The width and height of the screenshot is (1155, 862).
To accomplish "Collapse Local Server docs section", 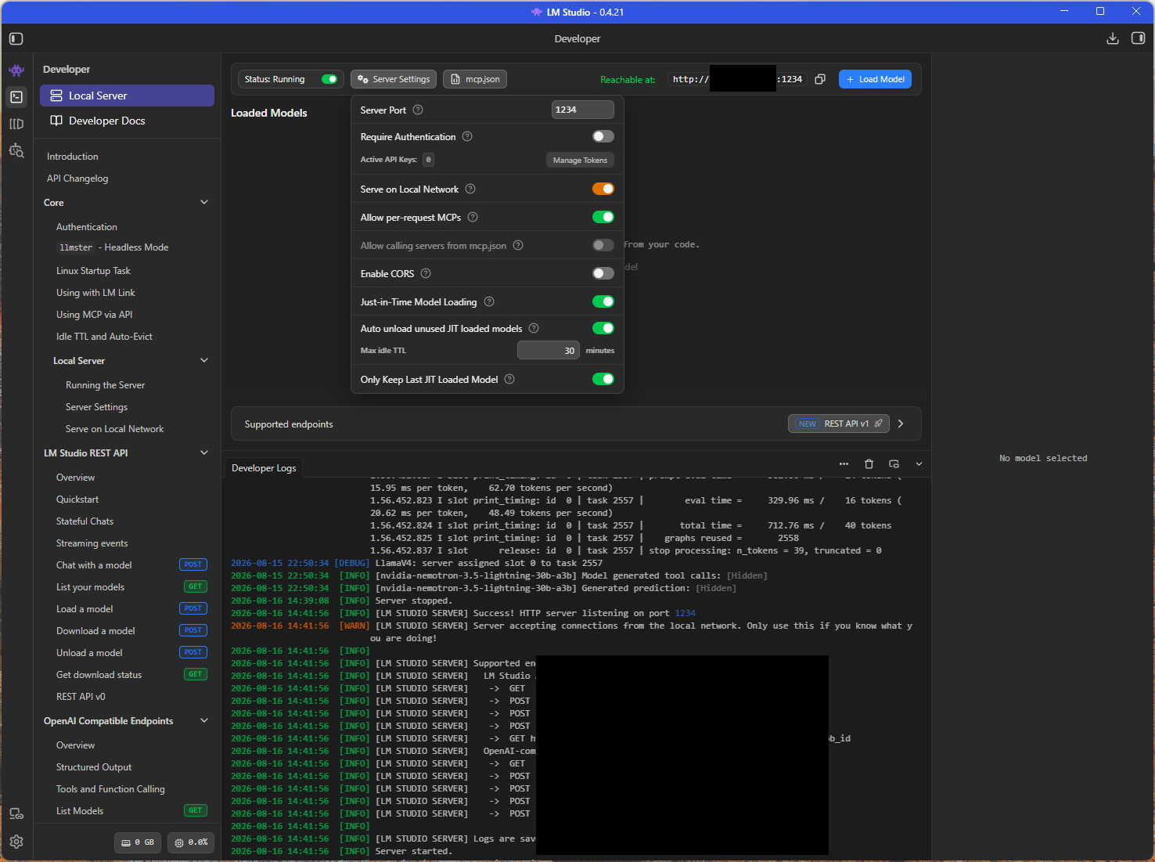I will click(x=204, y=360).
